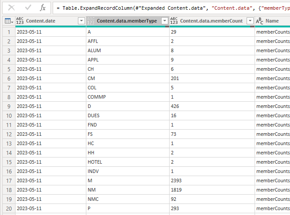290x215 pixels.
Task: Open the table menu icon in grid corner
Action: (x=8, y=21)
